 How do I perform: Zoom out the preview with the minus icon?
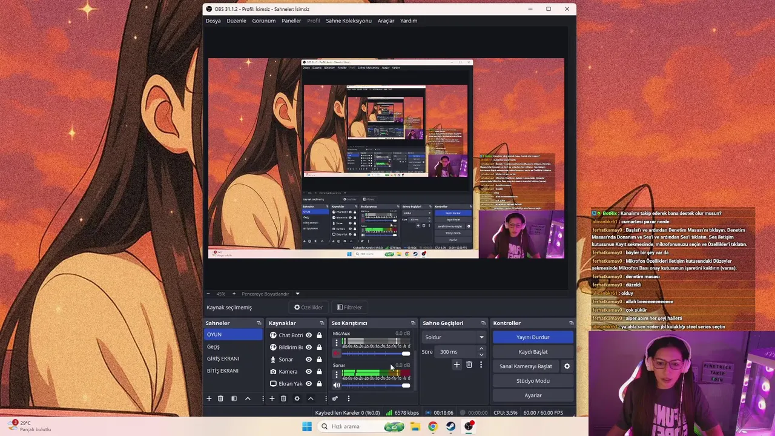click(x=208, y=294)
